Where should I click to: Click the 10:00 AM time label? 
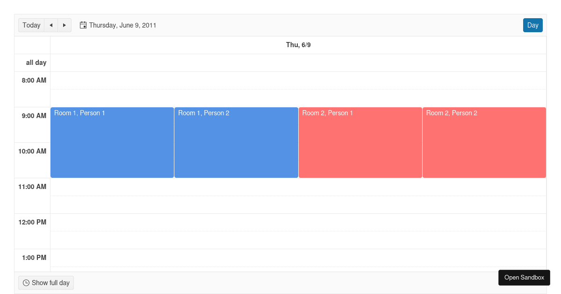32,151
